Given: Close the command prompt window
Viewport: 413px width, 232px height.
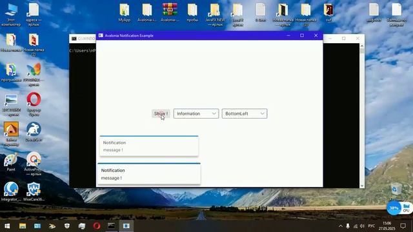Looking at the screenshot, I should coord(358,39).
